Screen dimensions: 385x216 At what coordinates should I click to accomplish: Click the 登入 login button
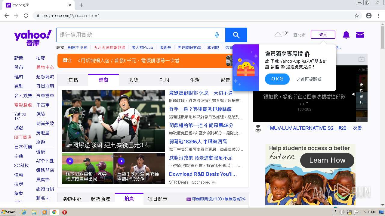(323, 35)
